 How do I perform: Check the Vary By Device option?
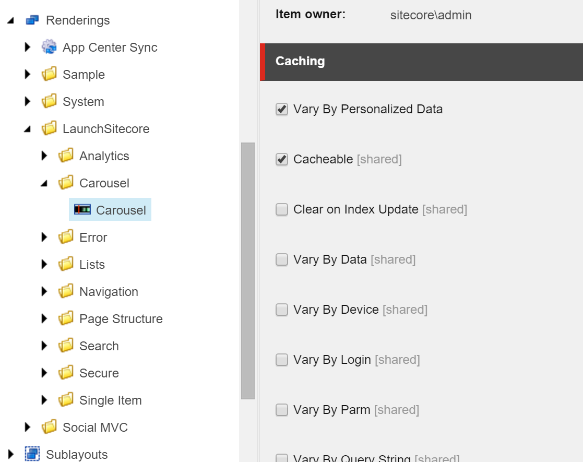click(x=282, y=310)
